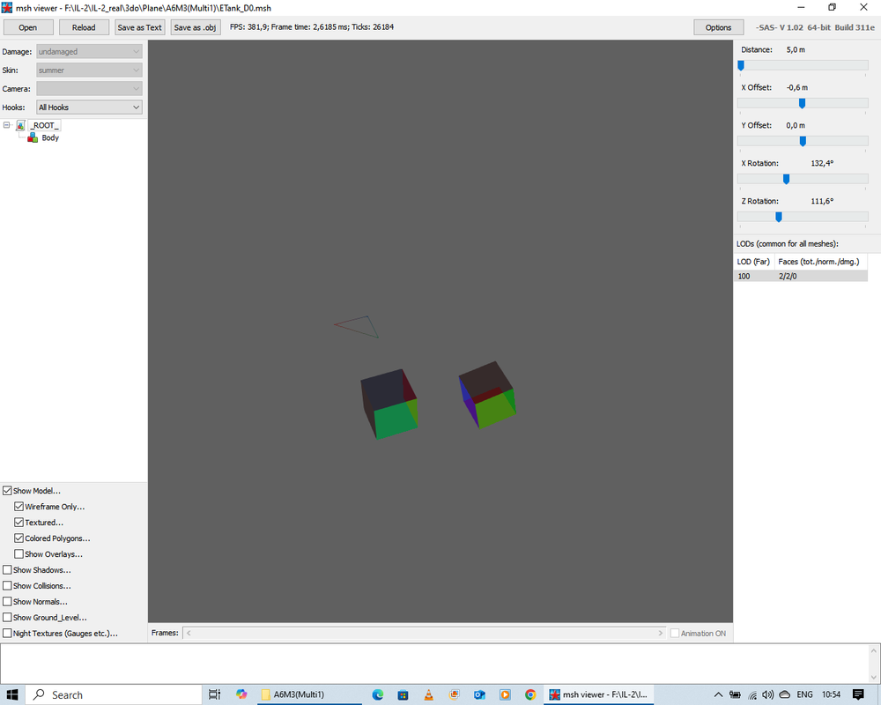
Task: Click the 2/2/0 faces value in the table
Action: tap(788, 276)
